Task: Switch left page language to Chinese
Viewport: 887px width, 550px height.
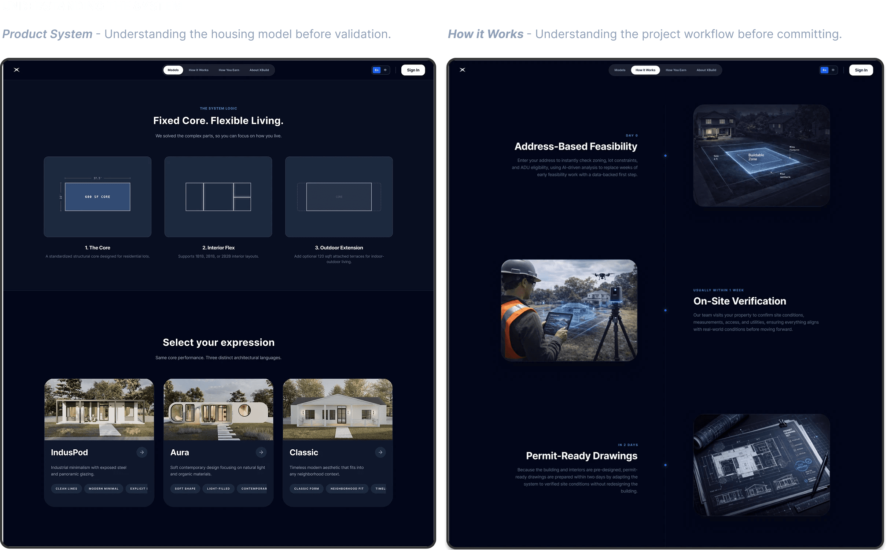Action: (385, 70)
